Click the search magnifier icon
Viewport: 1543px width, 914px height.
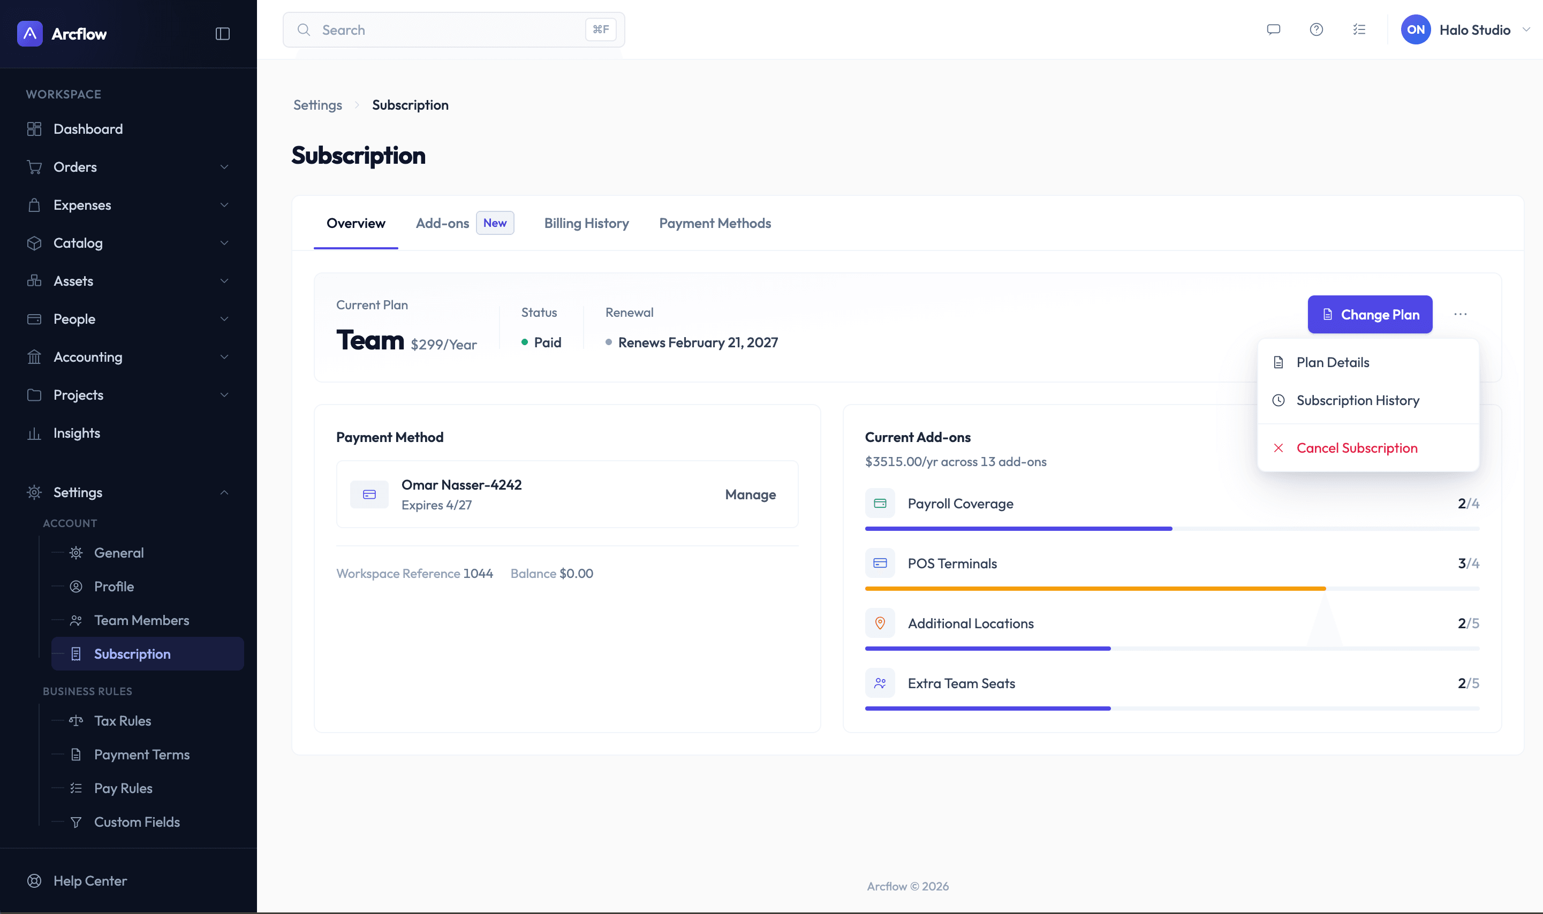[304, 29]
